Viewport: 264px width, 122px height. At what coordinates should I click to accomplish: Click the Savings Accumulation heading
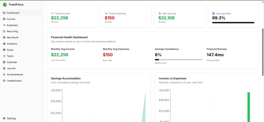(x=66, y=78)
